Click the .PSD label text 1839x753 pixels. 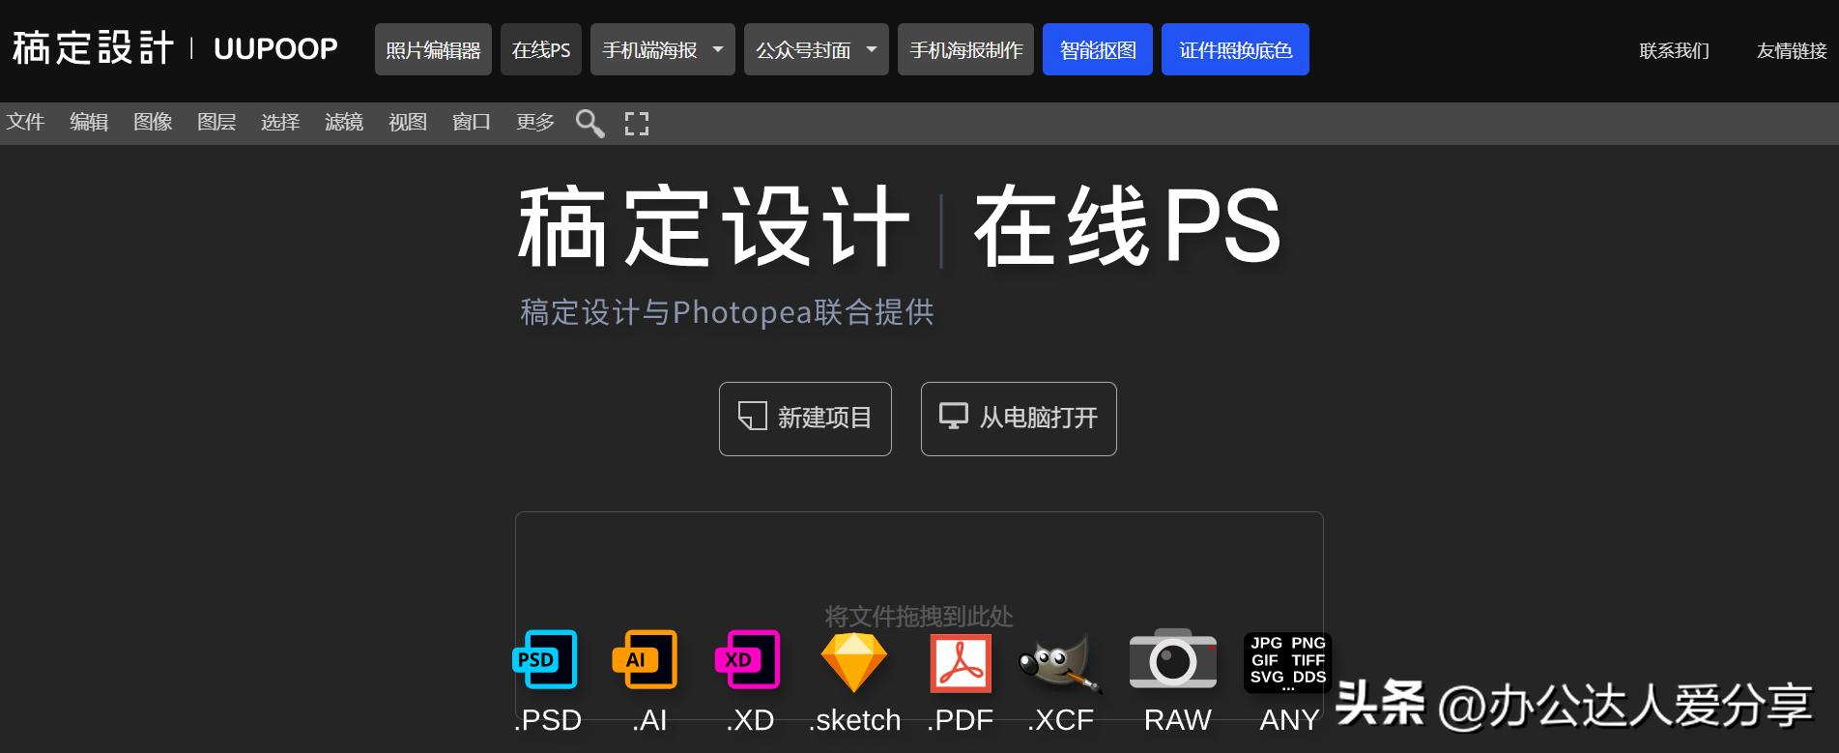coord(548,720)
